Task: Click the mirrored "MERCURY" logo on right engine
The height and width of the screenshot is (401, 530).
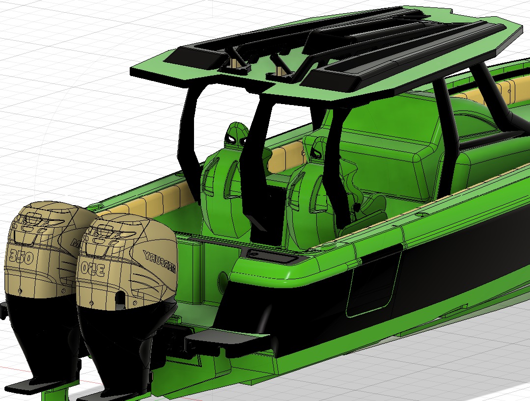Action: pos(159,262)
